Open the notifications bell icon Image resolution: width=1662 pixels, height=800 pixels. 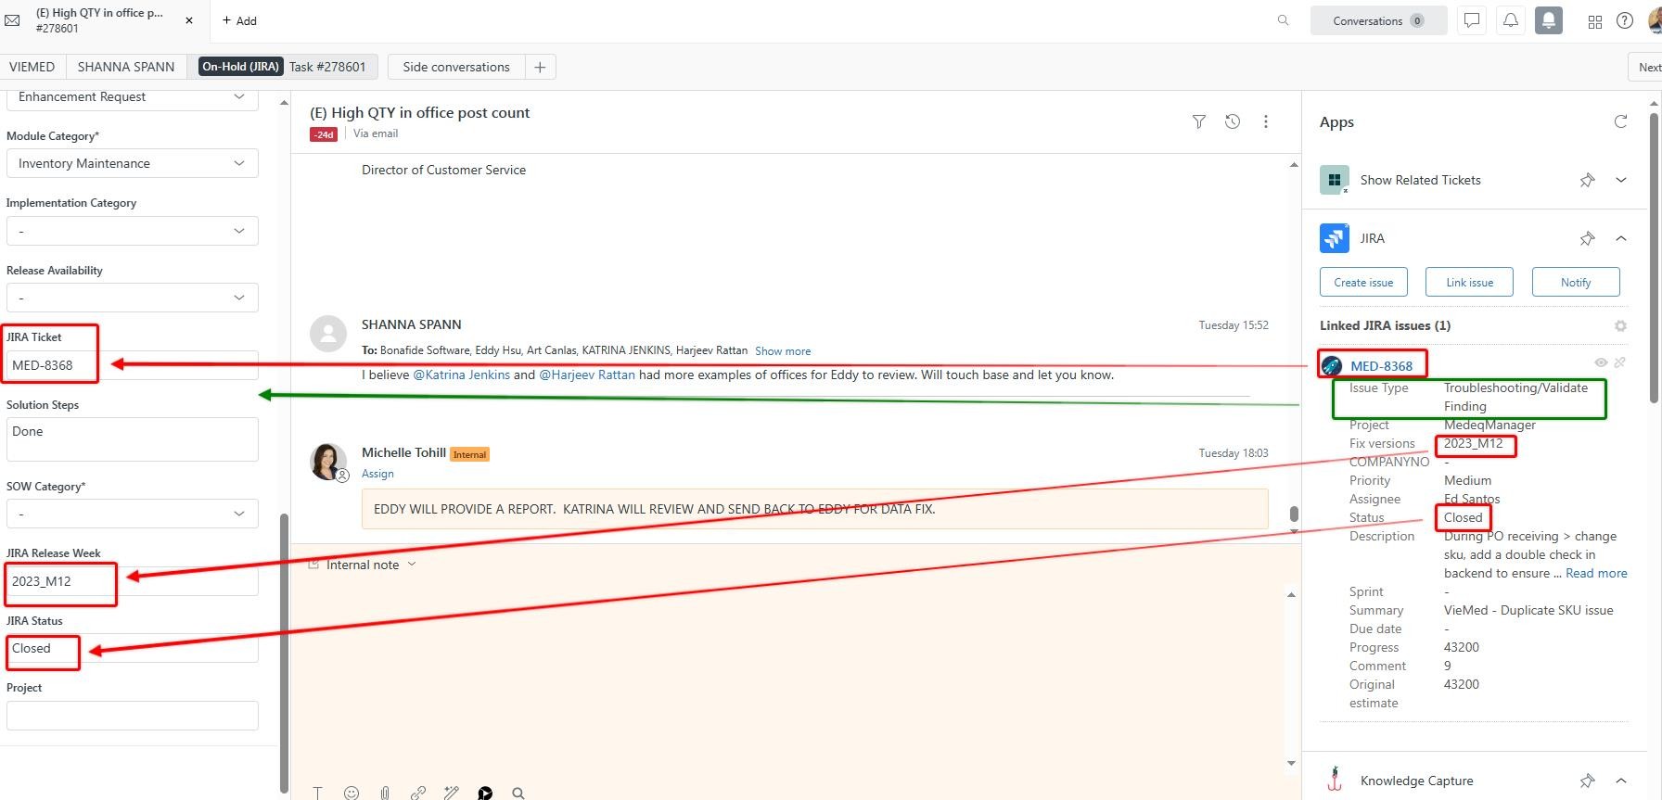point(1510,20)
